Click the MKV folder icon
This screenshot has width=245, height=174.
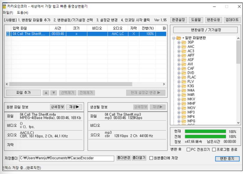point(184,99)
